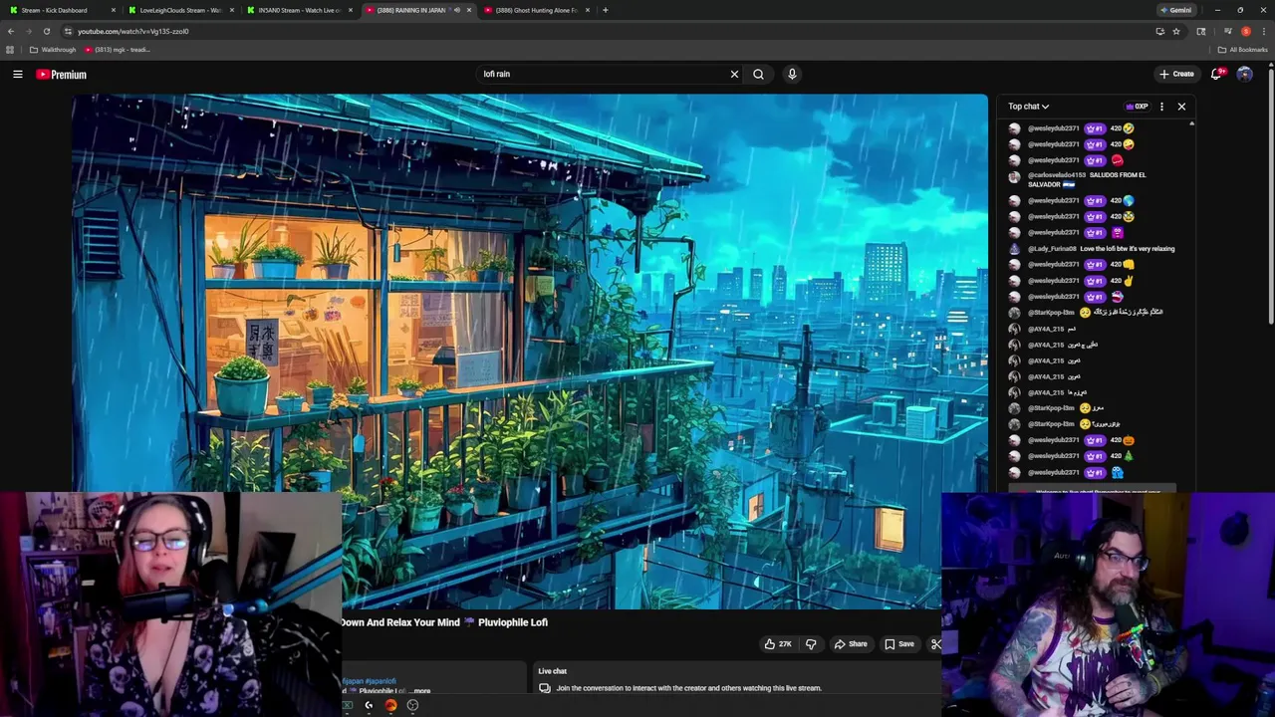Save the video to a playlist
This screenshot has height=717, width=1275.
click(898, 644)
